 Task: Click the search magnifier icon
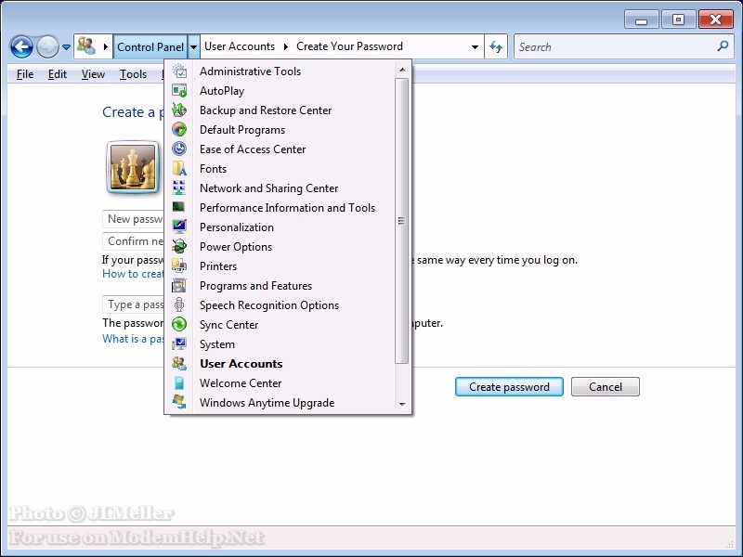pyautogui.click(x=723, y=45)
